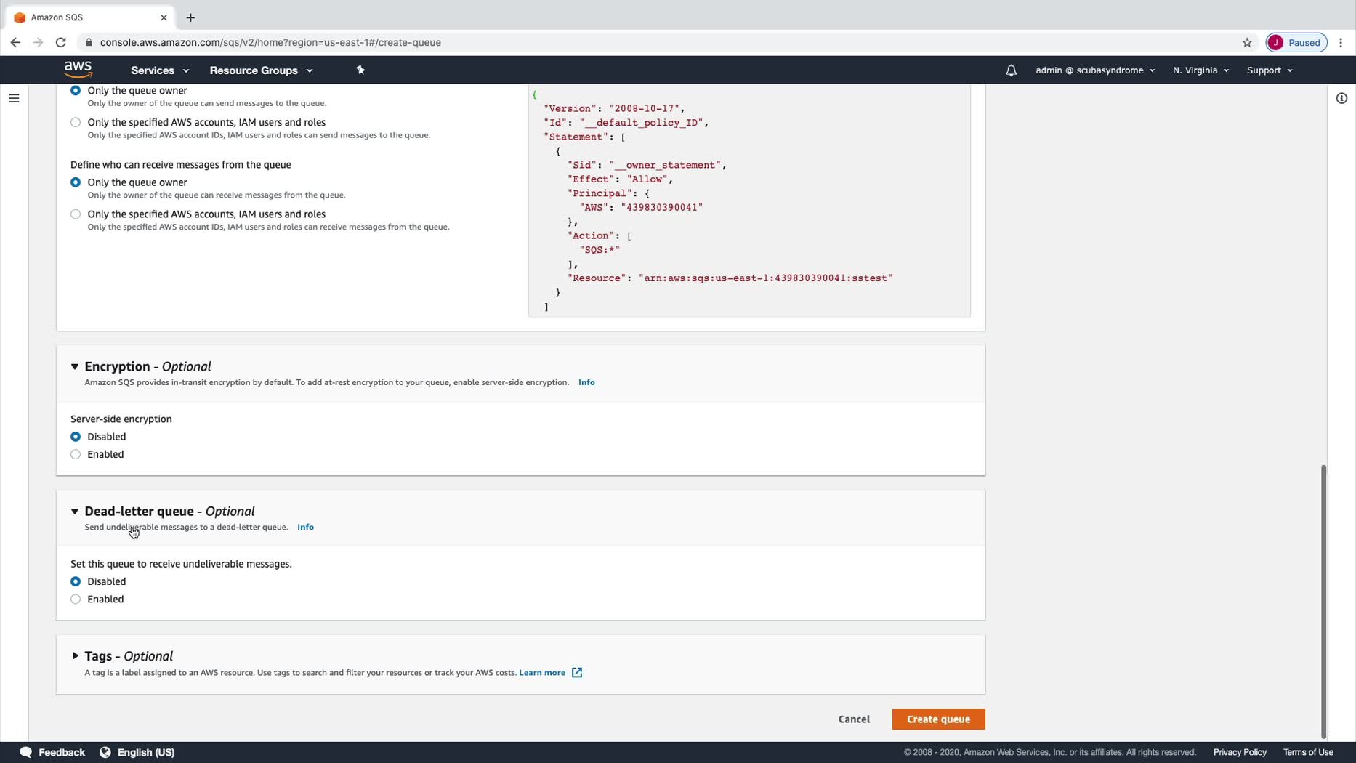
Task: Click the Paused profile avatar button
Action: [x=1296, y=42]
